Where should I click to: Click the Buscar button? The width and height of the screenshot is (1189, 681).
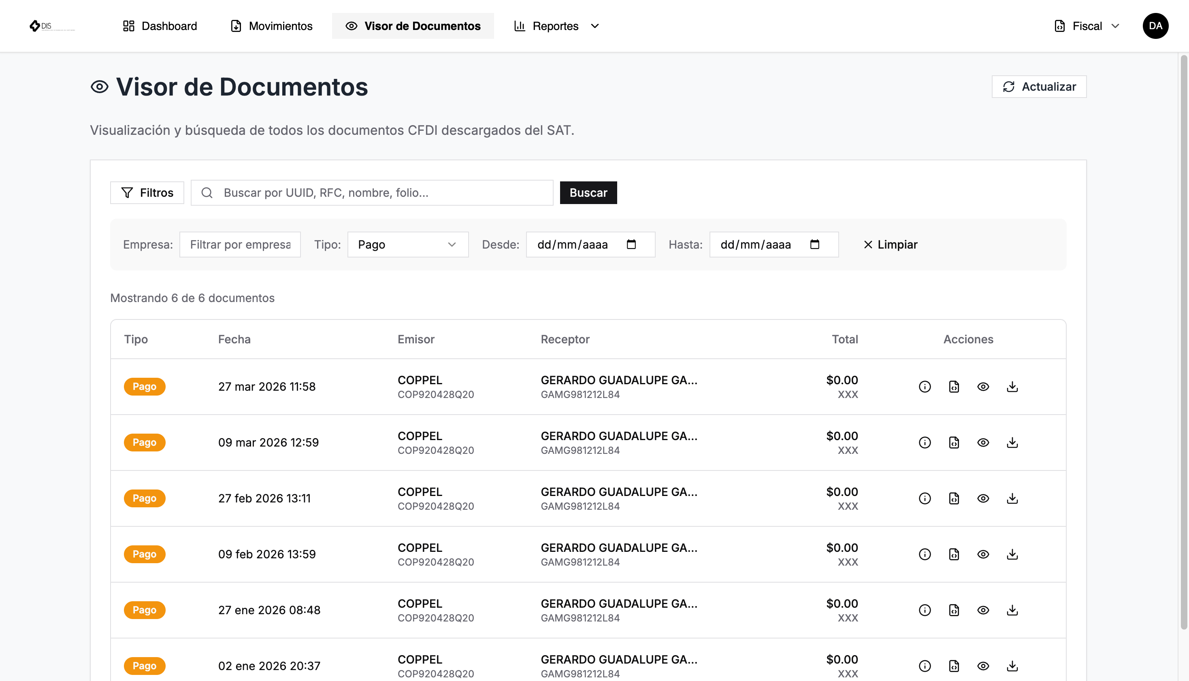click(x=588, y=193)
